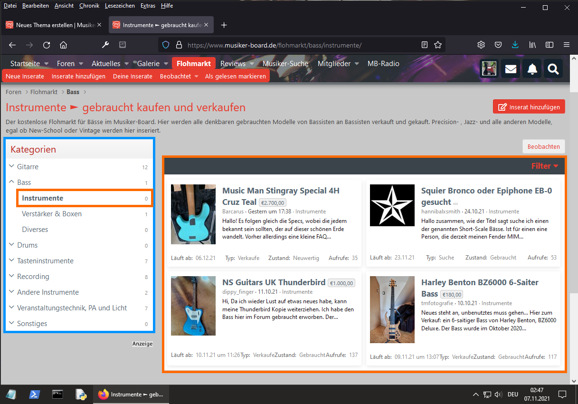The image size is (578, 404).
Task: Open the Firefox home page icon
Action: coord(63,45)
